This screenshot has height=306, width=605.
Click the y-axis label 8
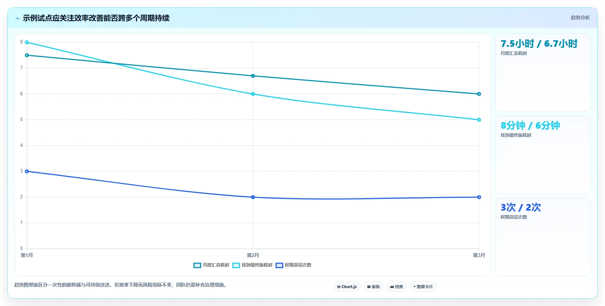click(21, 42)
